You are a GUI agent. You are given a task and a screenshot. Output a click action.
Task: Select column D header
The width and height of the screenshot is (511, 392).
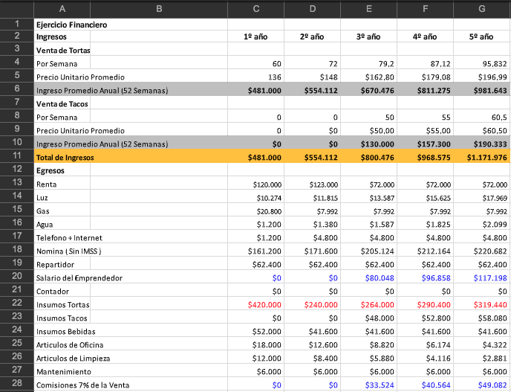[312, 9]
